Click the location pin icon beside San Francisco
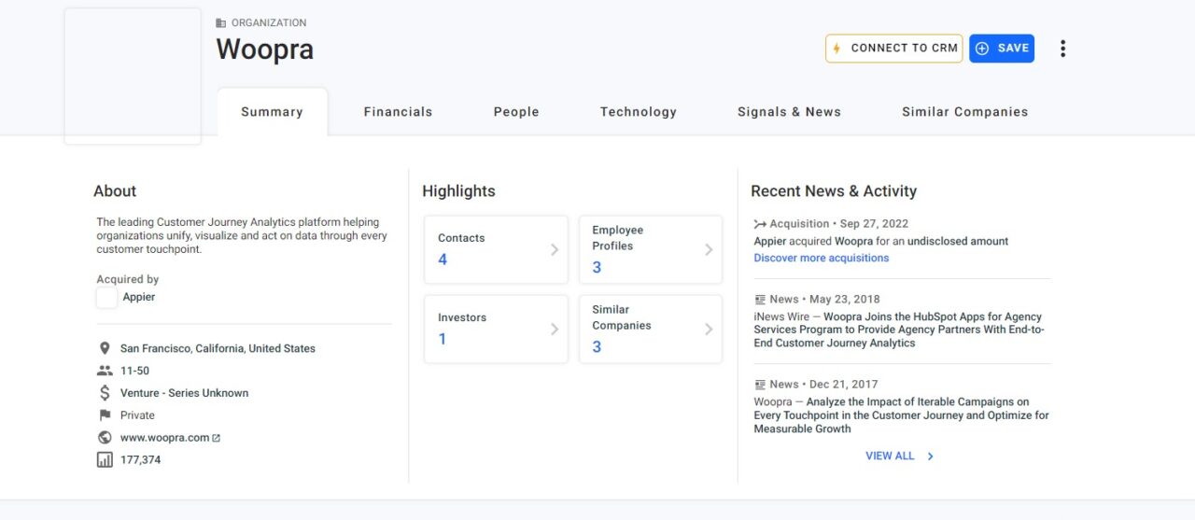Viewport: 1195px width, 520px height. click(105, 348)
